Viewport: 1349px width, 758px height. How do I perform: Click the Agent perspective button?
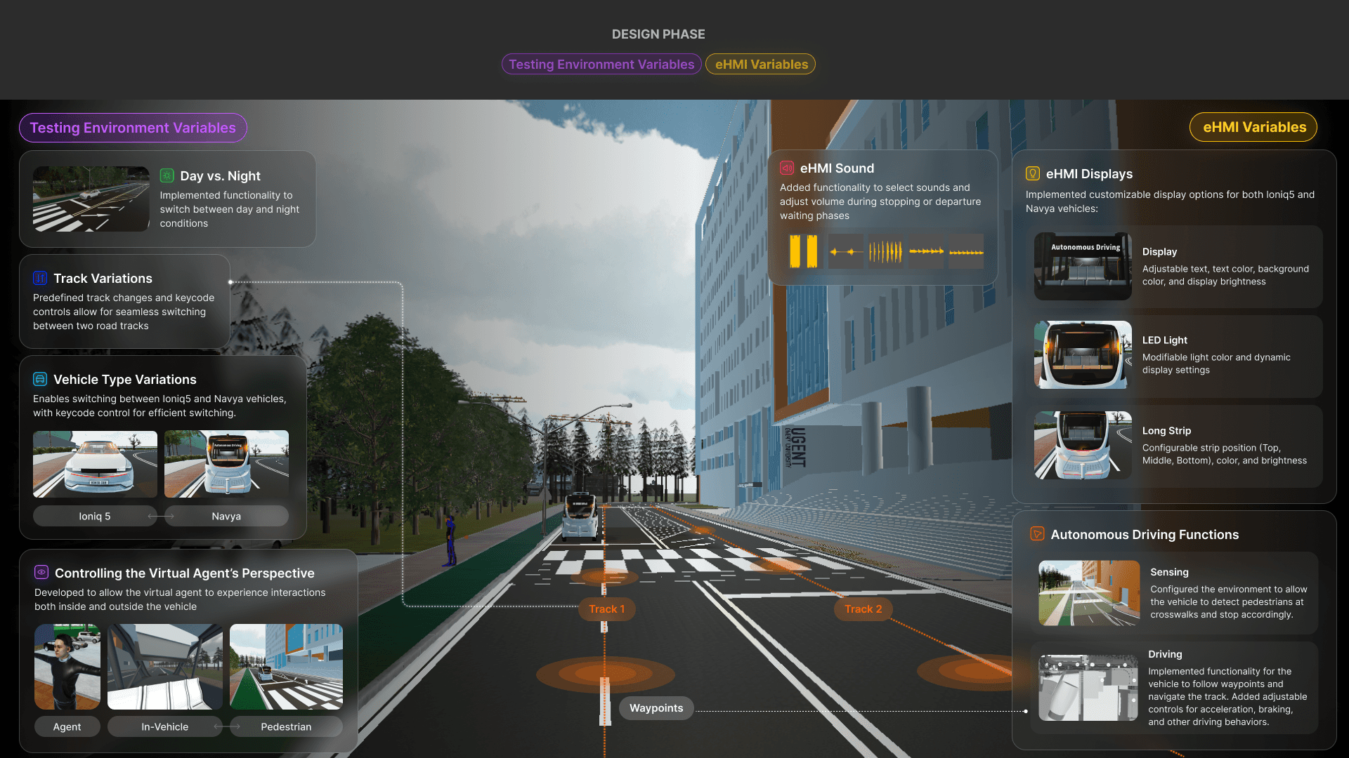[67, 726]
